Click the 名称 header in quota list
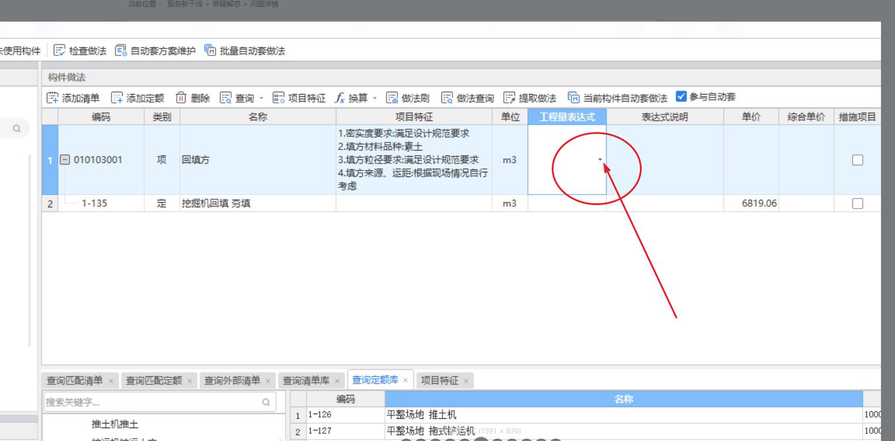Image resolution: width=895 pixels, height=441 pixels. (x=624, y=400)
